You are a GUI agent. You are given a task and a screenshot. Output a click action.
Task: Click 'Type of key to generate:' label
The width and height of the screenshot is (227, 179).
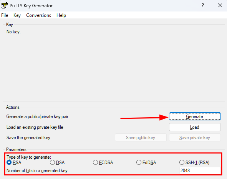[x=29, y=157]
